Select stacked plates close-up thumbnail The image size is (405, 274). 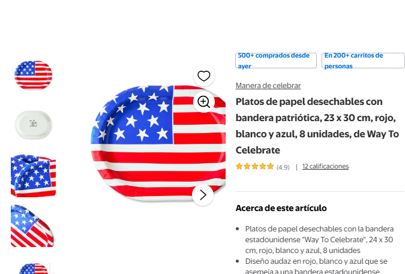click(34, 176)
